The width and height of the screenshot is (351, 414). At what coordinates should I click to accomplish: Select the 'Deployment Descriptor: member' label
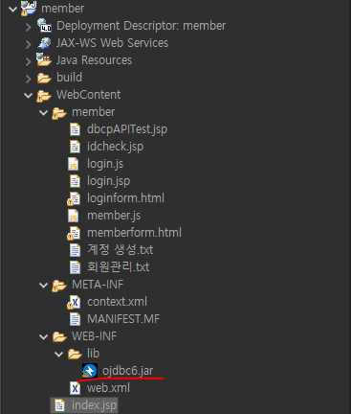tap(141, 26)
